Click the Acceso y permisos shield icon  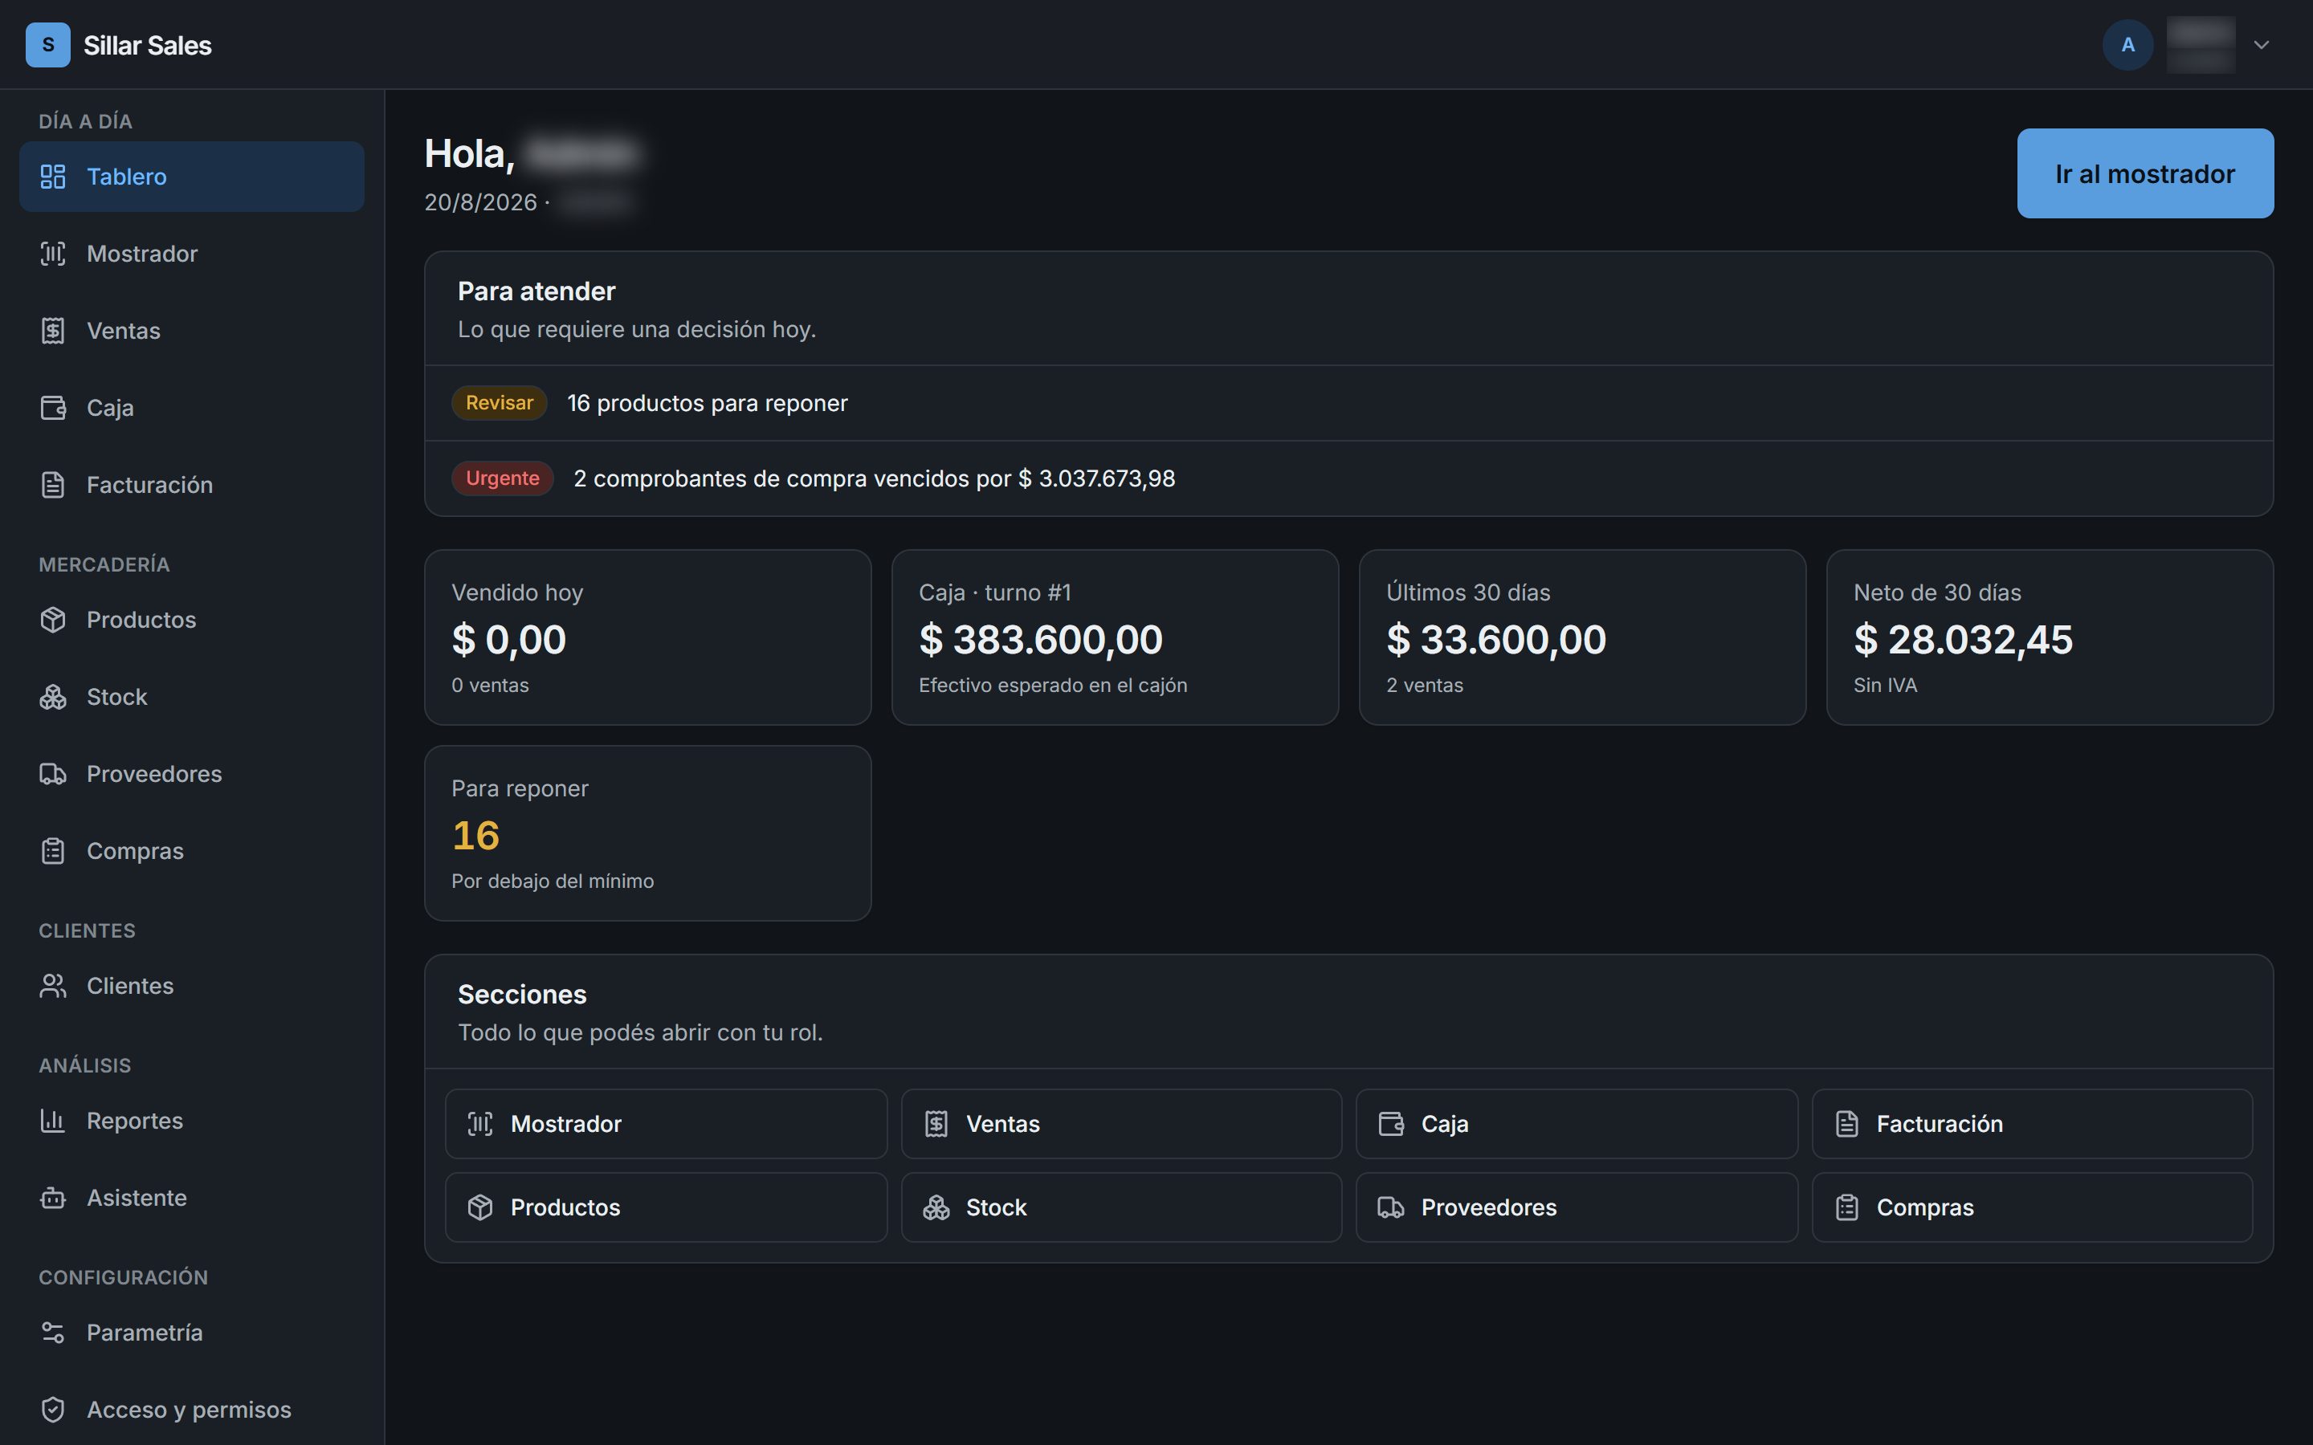click(x=52, y=1410)
